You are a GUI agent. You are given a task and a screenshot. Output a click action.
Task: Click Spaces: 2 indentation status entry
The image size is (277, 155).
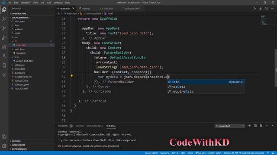pos(165,153)
